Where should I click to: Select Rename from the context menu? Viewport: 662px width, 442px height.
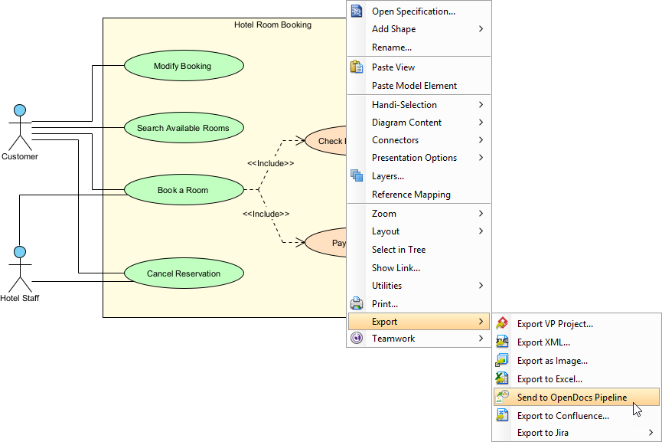392,47
